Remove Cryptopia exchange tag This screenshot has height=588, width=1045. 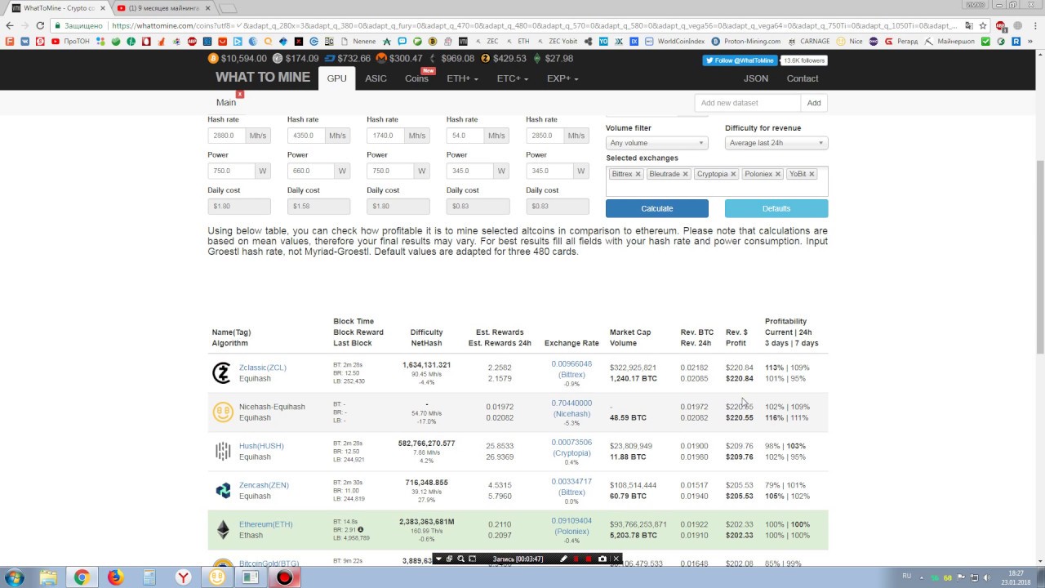[733, 174]
